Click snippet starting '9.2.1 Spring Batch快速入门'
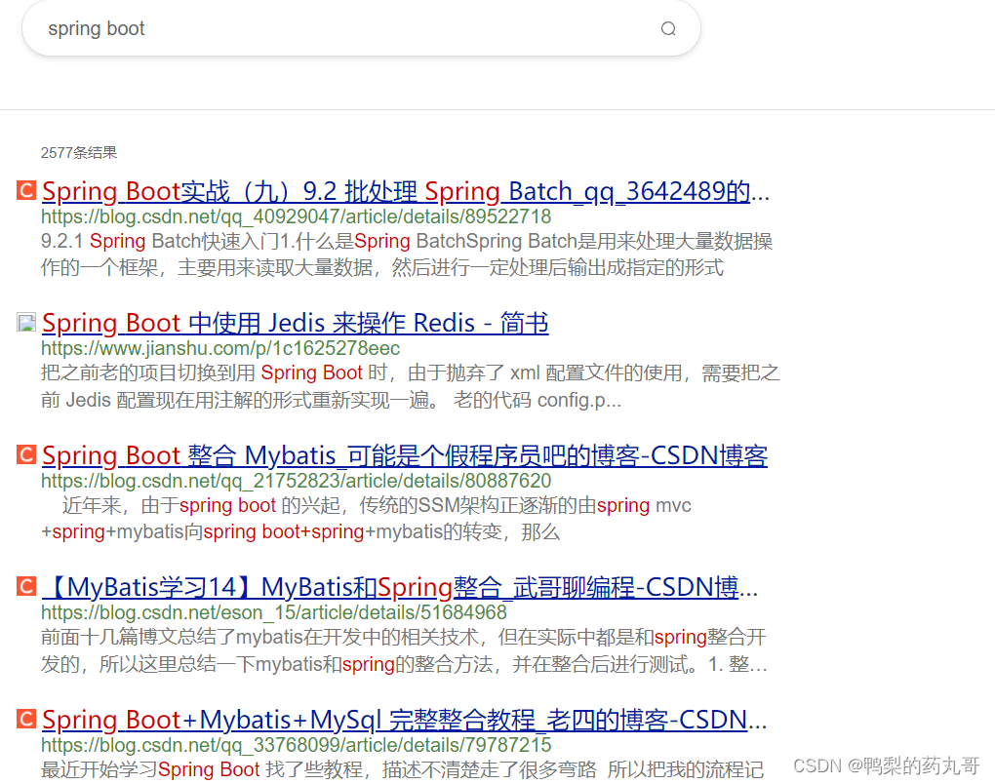 [x=407, y=255]
